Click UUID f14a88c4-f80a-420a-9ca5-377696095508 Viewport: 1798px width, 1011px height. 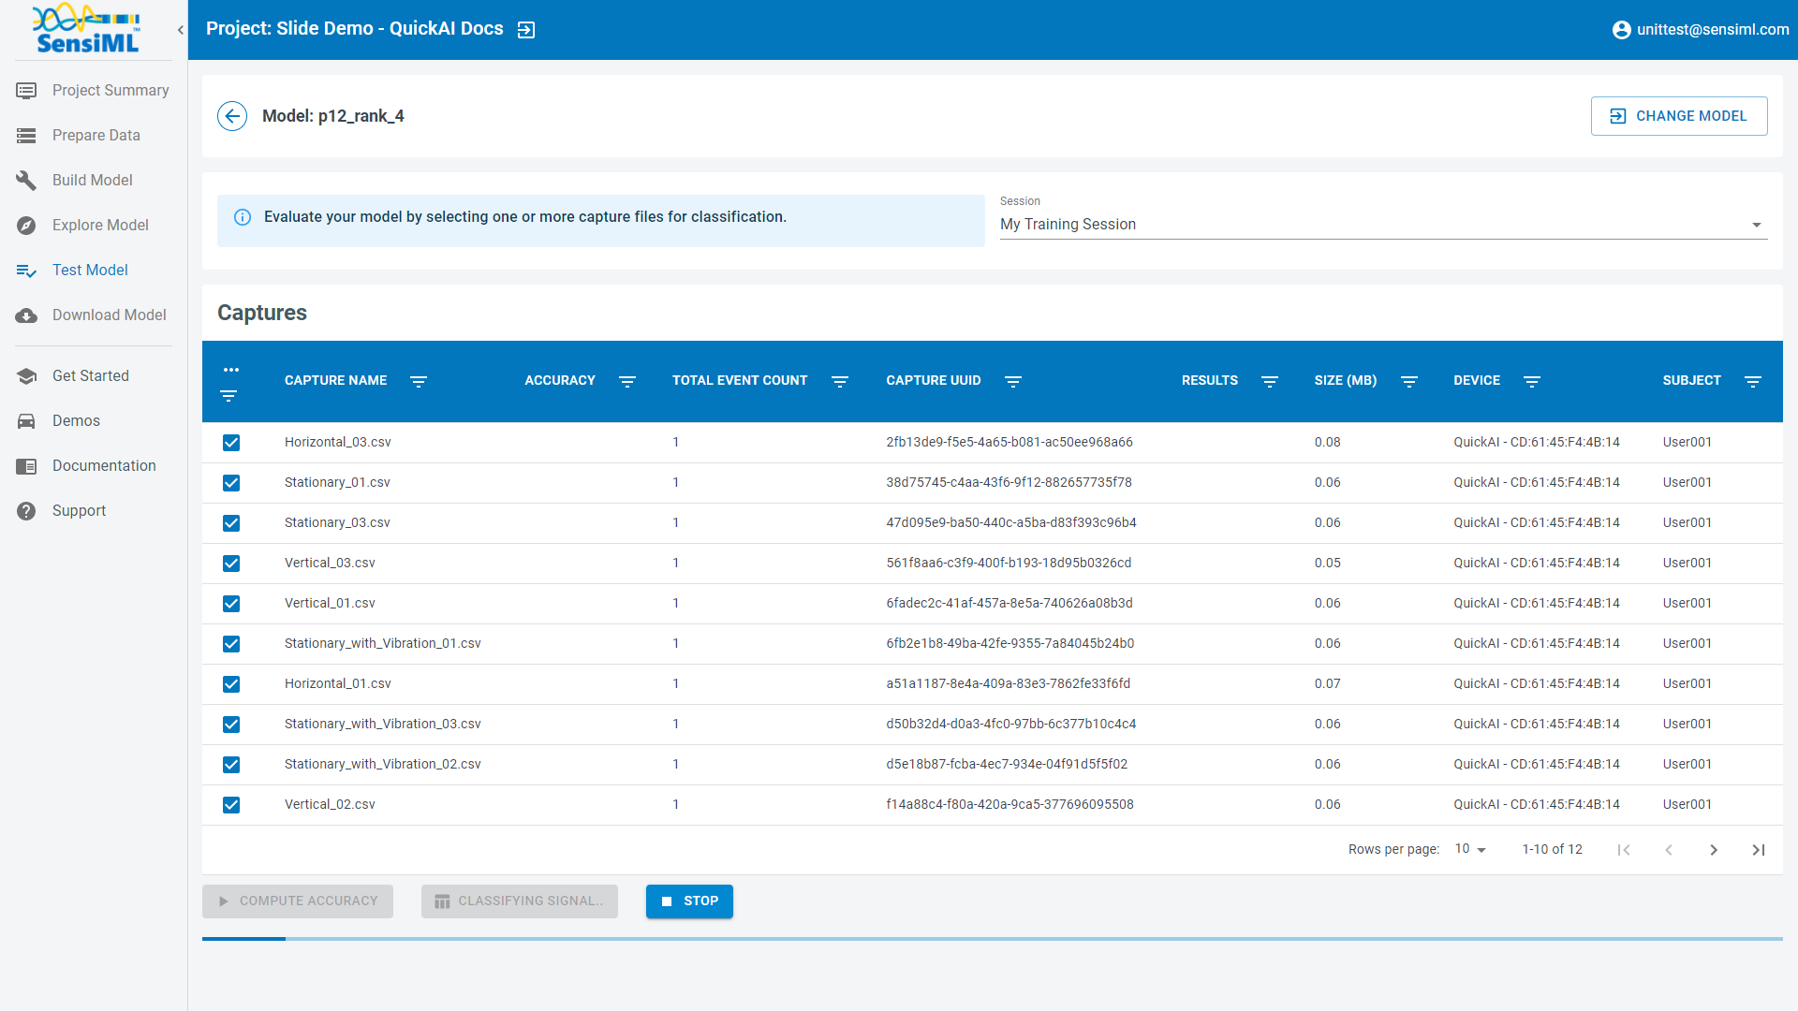point(1010,805)
